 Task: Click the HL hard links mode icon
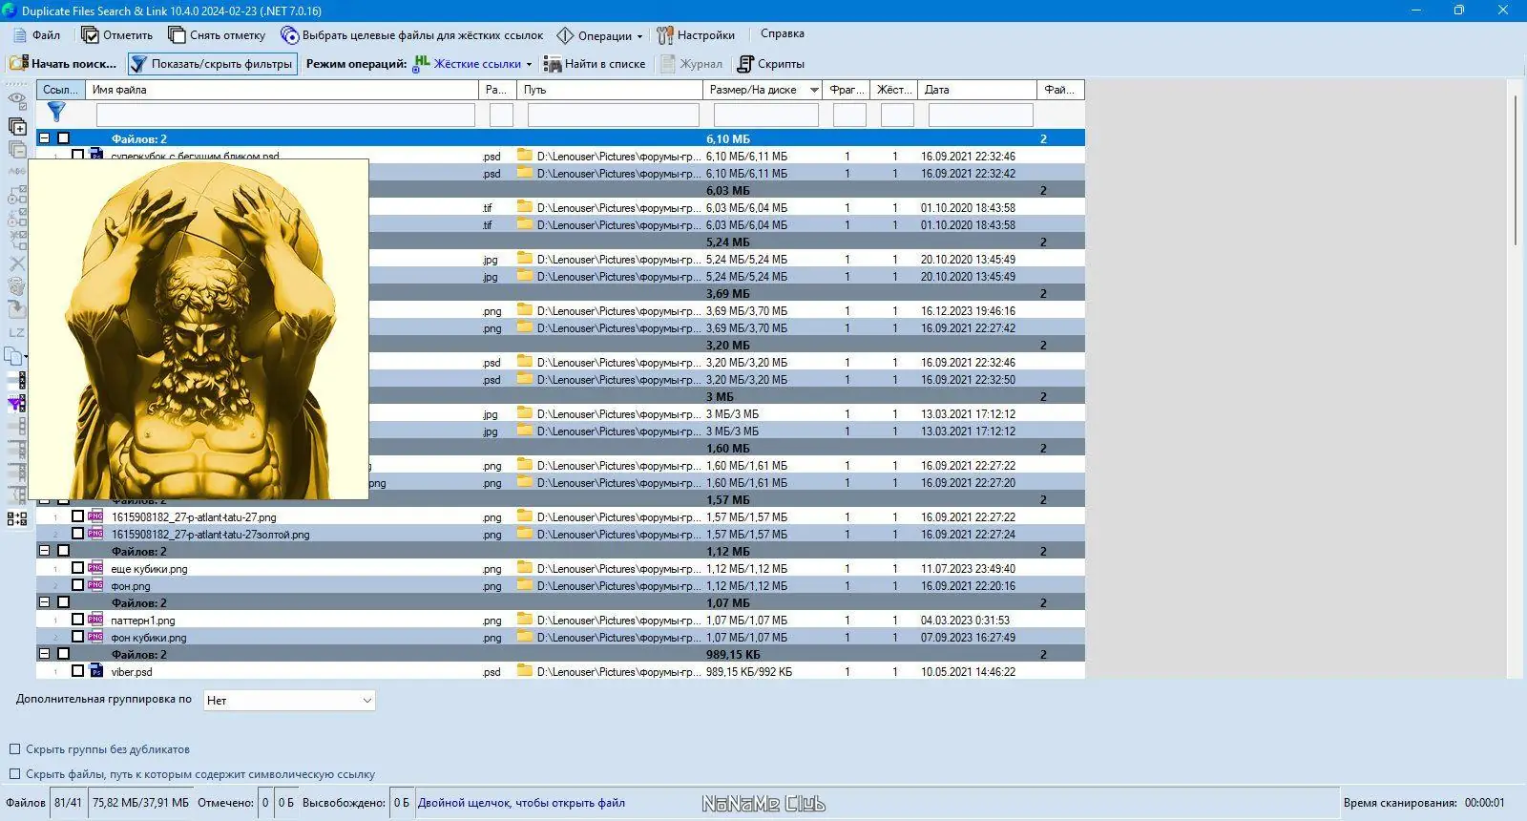click(422, 63)
